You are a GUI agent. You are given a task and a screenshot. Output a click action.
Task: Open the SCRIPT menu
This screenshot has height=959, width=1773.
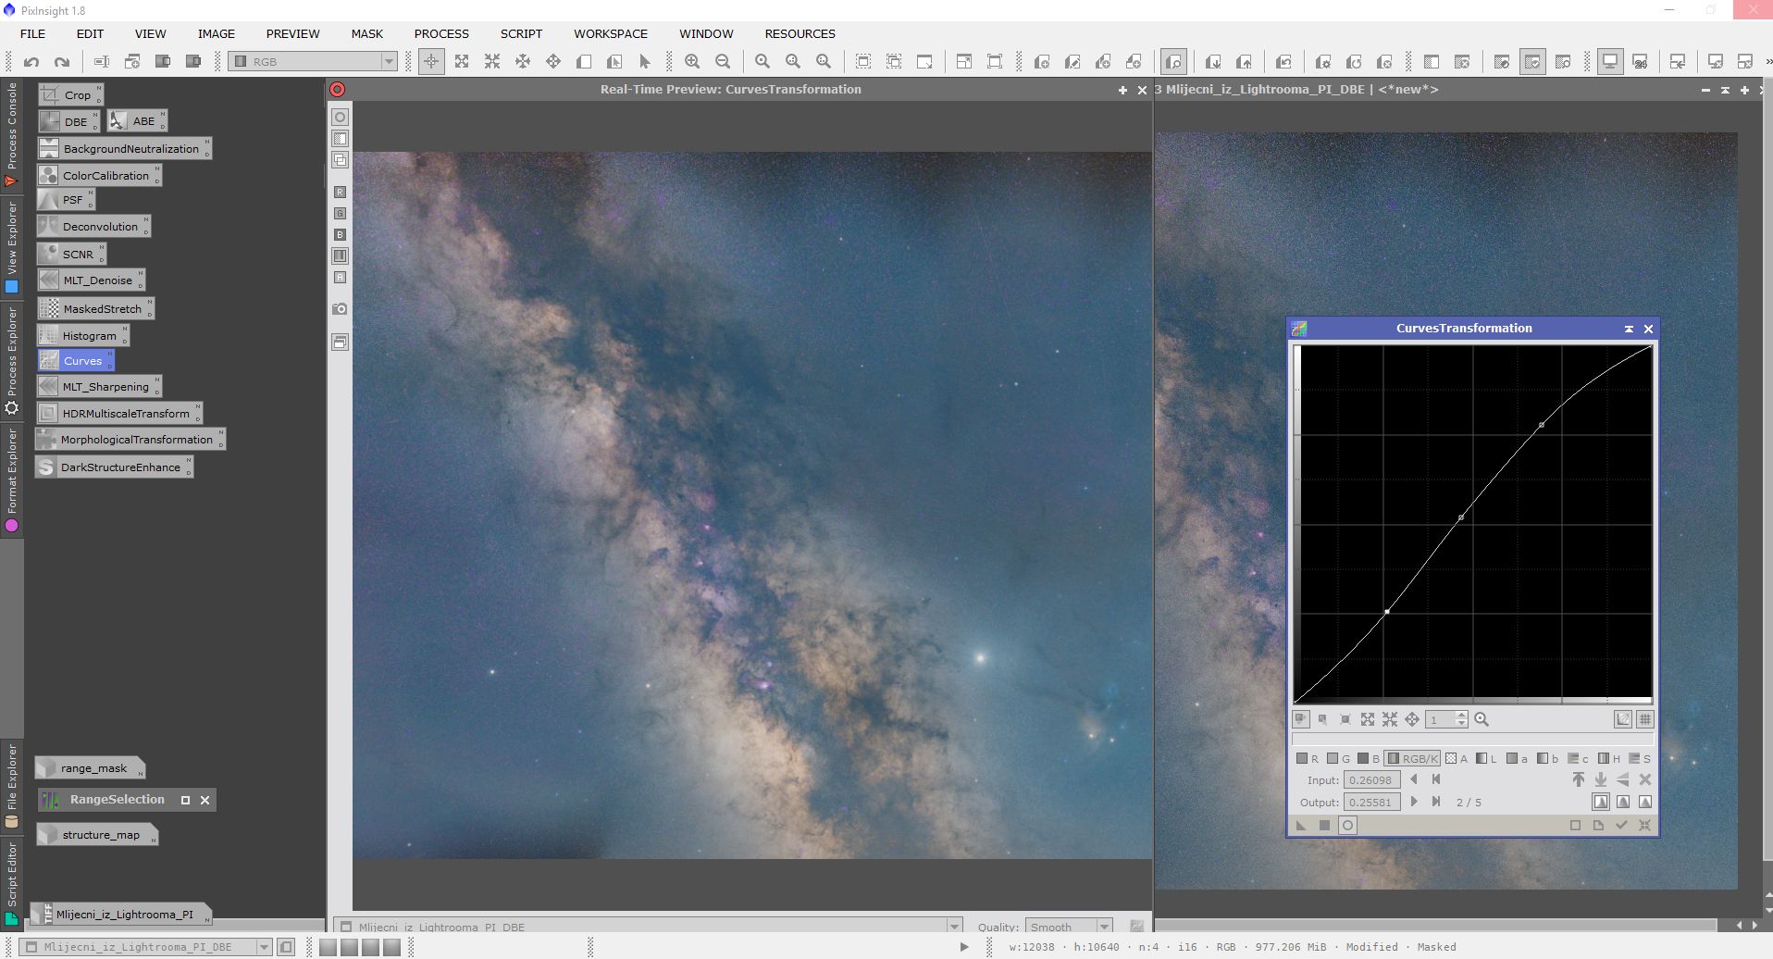tap(521, 33)
